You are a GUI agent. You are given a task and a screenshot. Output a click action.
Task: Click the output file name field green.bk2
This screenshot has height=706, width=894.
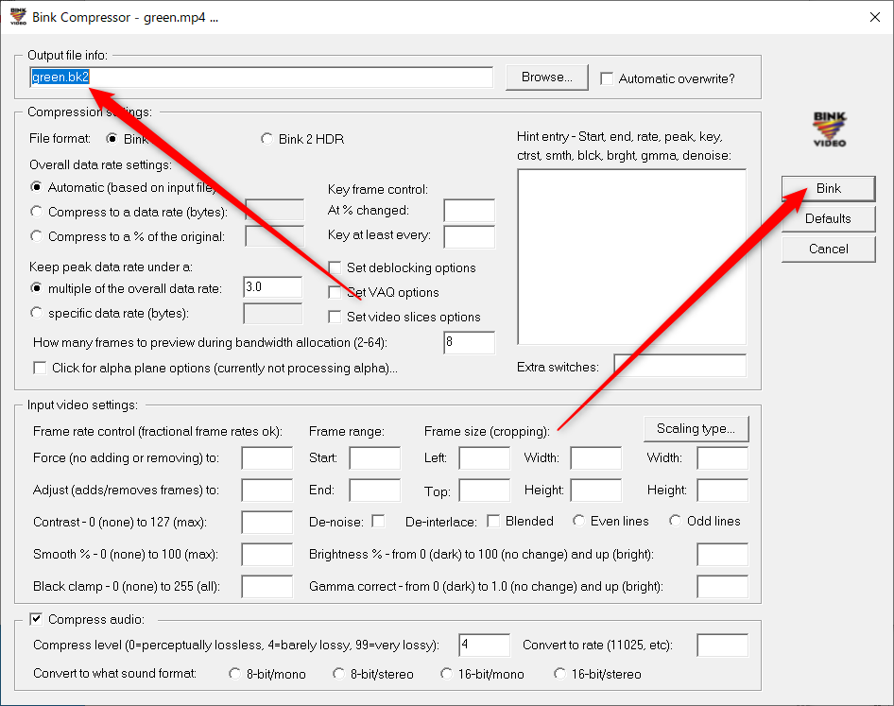[x=261, y=77]
